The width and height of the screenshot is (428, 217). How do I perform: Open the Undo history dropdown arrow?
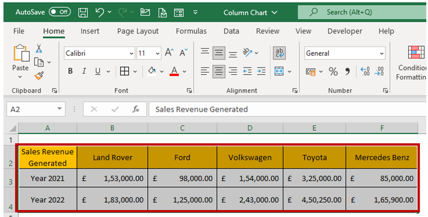click(109, 12)
